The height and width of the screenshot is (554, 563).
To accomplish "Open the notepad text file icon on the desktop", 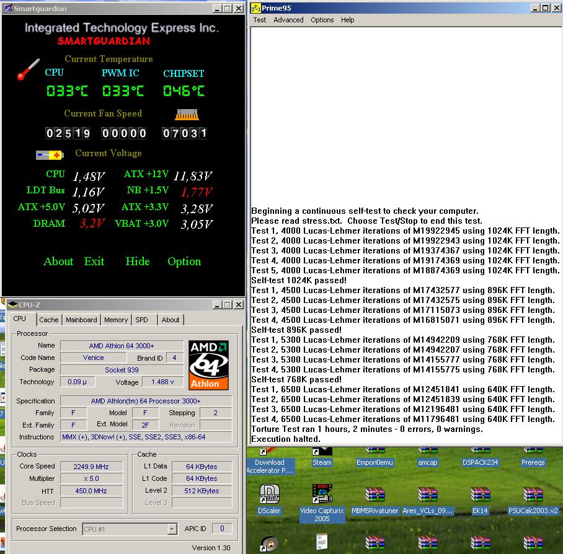I will pyautogui.click(x=322, y=542).
